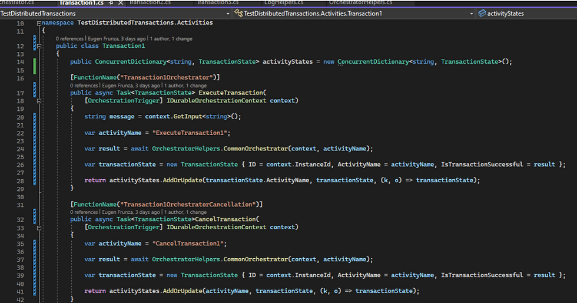Collapse the Transaction1 class on line 12
Image resolution: width=577 pixels, height=303 pixels.
point(39,47)
